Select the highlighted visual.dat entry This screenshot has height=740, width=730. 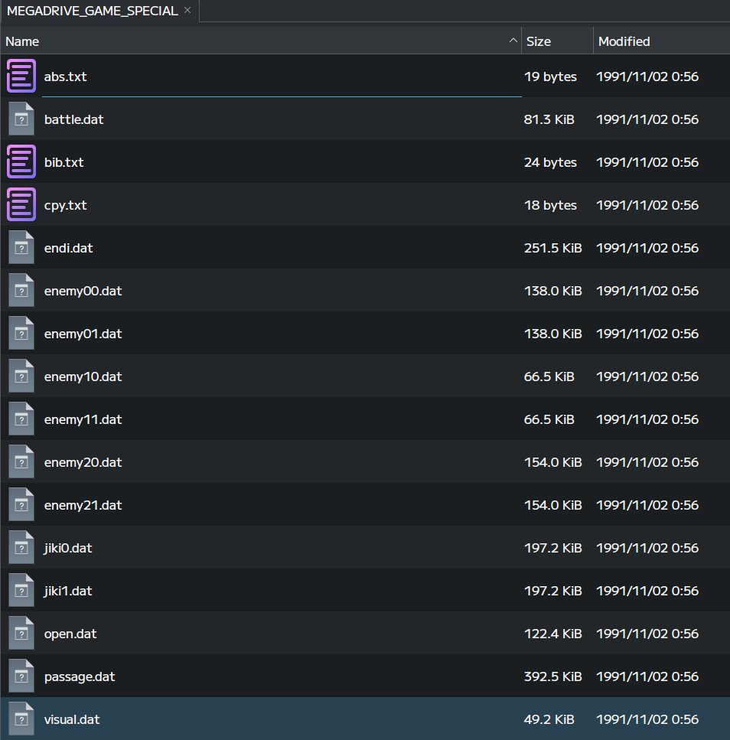tap(365, 719)
